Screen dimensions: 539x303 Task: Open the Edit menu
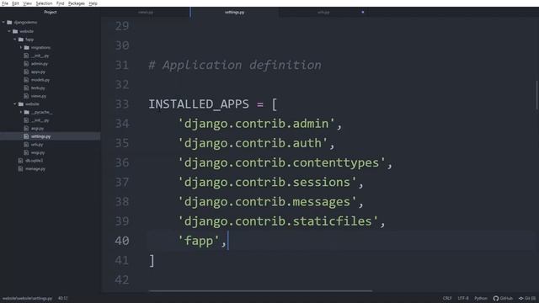pyautogui.click(x=15, y=3)
